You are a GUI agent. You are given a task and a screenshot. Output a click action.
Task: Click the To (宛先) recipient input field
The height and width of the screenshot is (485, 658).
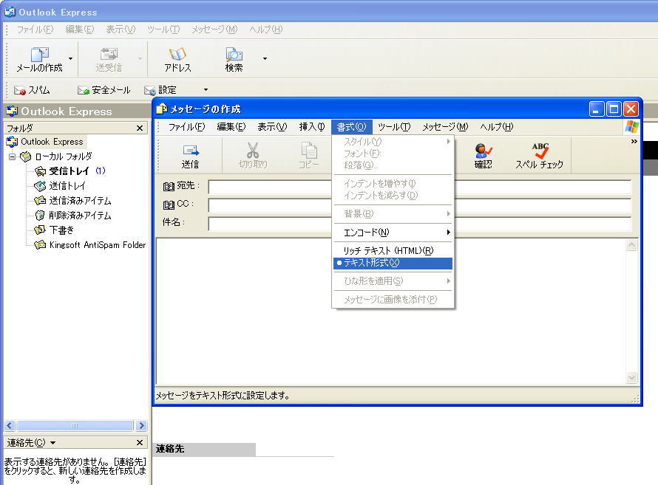[420, 187]
